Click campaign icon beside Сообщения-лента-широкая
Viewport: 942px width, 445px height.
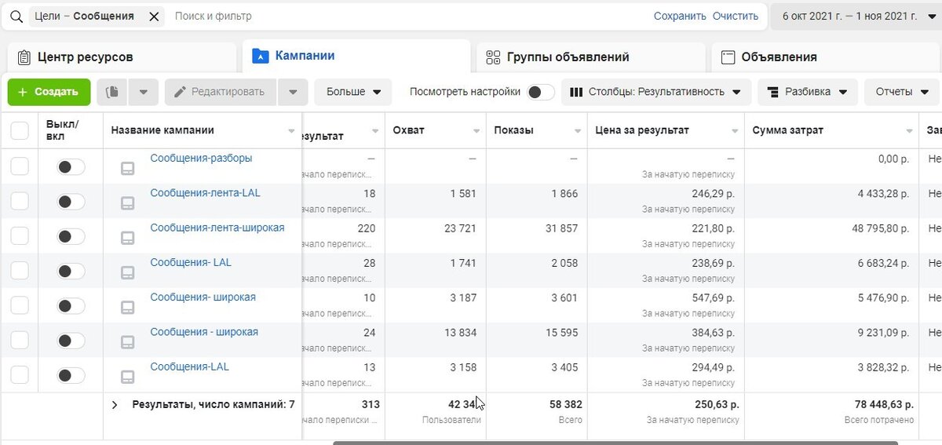pyautogui.click(x=127, y=237)
